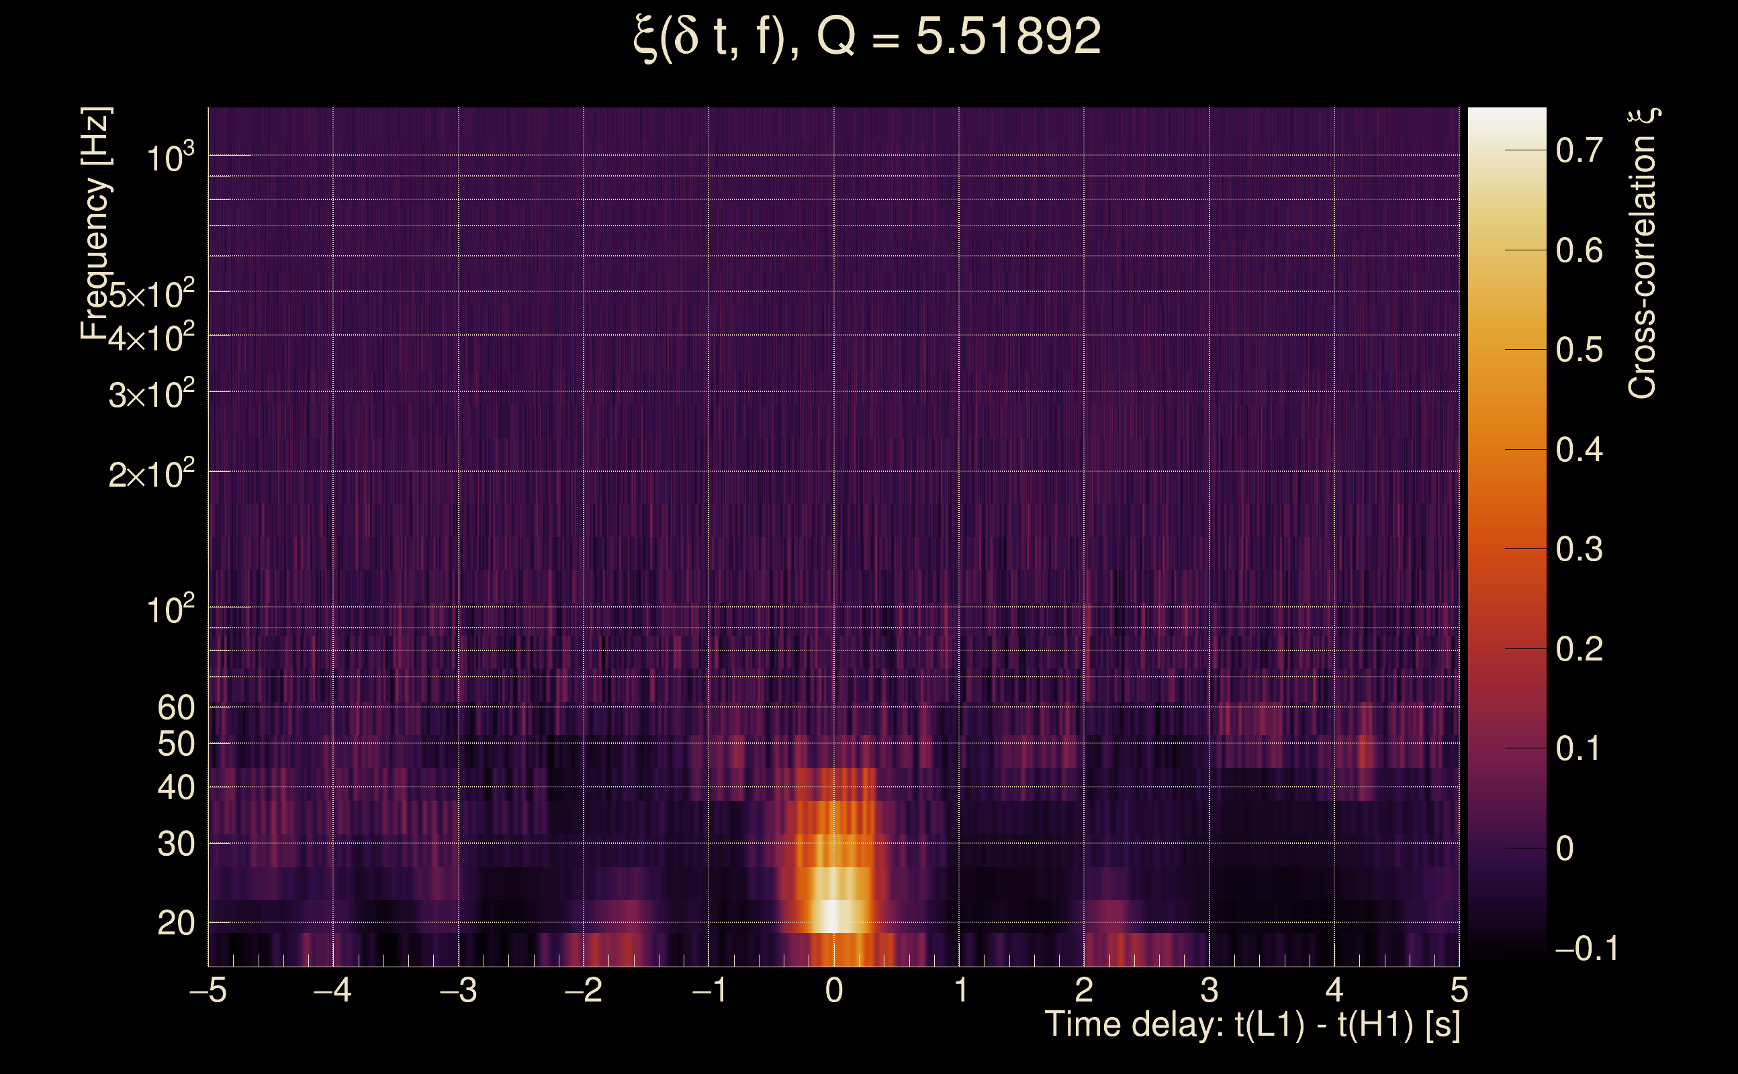Click the x-axis tick label 0

coord(834,991)
